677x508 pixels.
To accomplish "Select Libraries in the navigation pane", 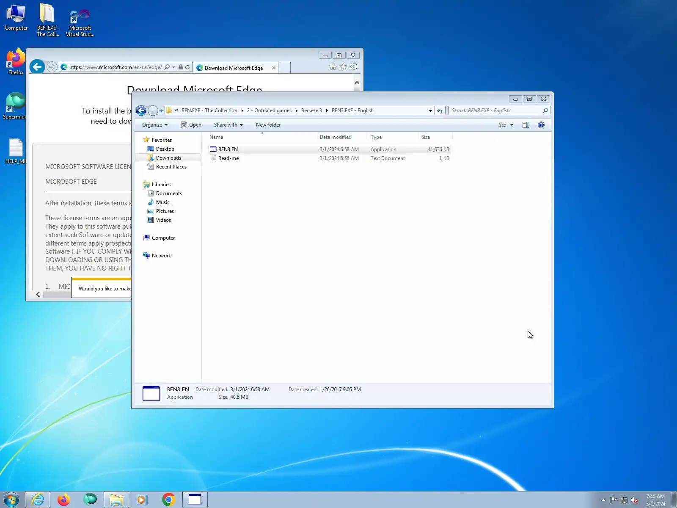I will pyautogui.click(x=161, y=185).
